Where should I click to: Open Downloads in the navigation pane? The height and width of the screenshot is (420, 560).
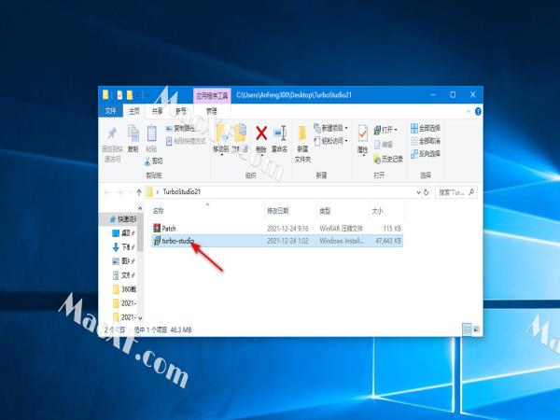coord(123,247)
